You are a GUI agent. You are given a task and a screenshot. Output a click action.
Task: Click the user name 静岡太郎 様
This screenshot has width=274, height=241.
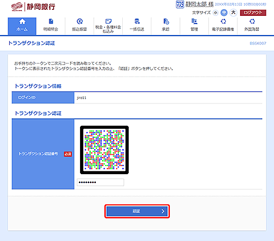pos(199,4)
